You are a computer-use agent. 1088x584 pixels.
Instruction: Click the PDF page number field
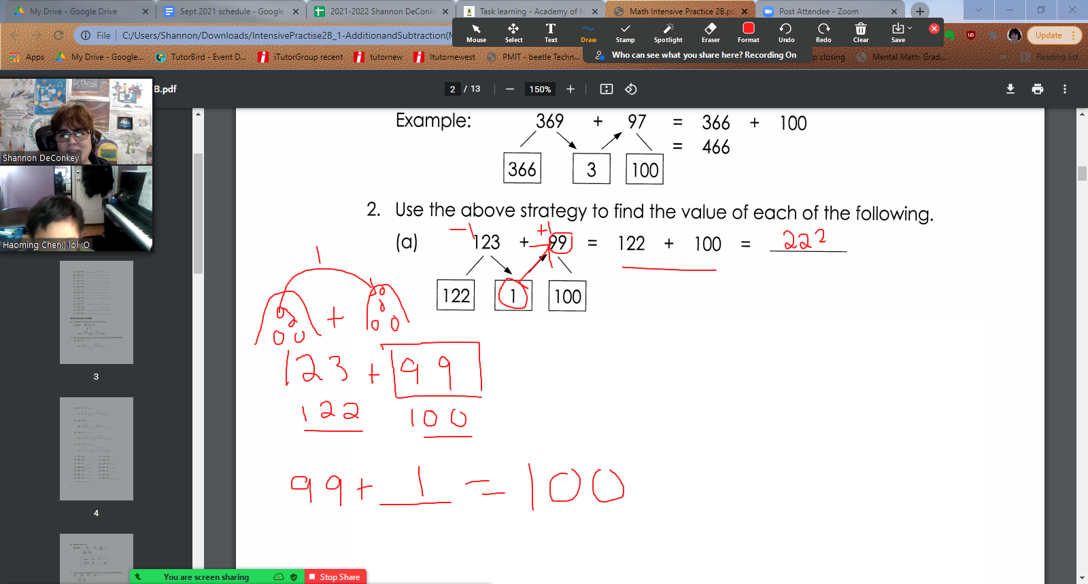coord(452,89)
